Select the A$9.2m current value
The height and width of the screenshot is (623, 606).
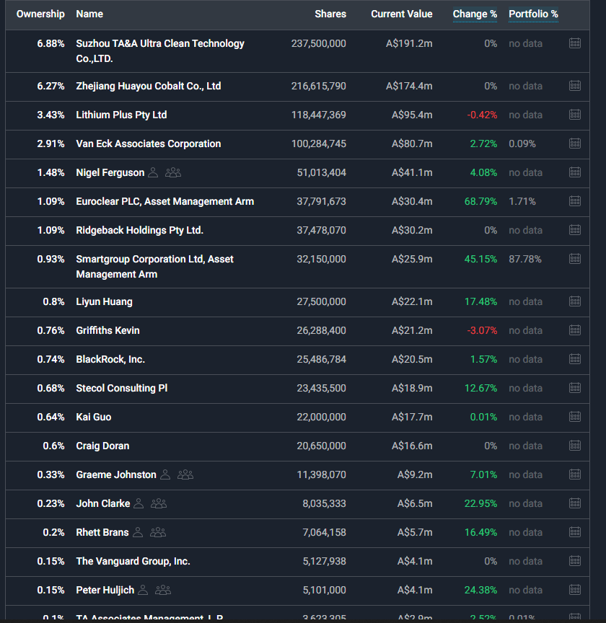(x=415, y=474)
